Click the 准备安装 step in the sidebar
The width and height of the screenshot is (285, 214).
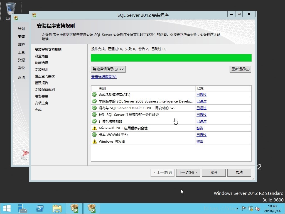click(41, 96)
